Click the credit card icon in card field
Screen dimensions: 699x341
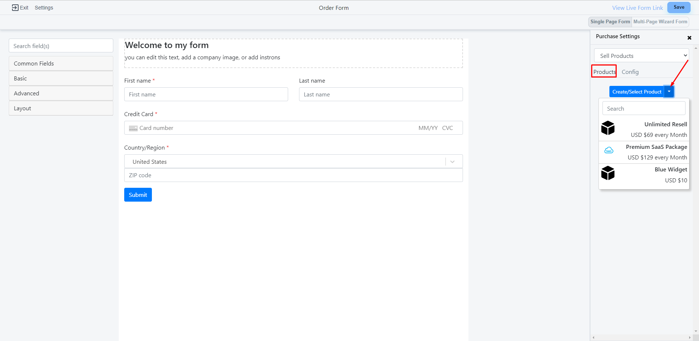133,128
